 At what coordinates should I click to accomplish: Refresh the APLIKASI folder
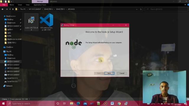tap(141, 9)
